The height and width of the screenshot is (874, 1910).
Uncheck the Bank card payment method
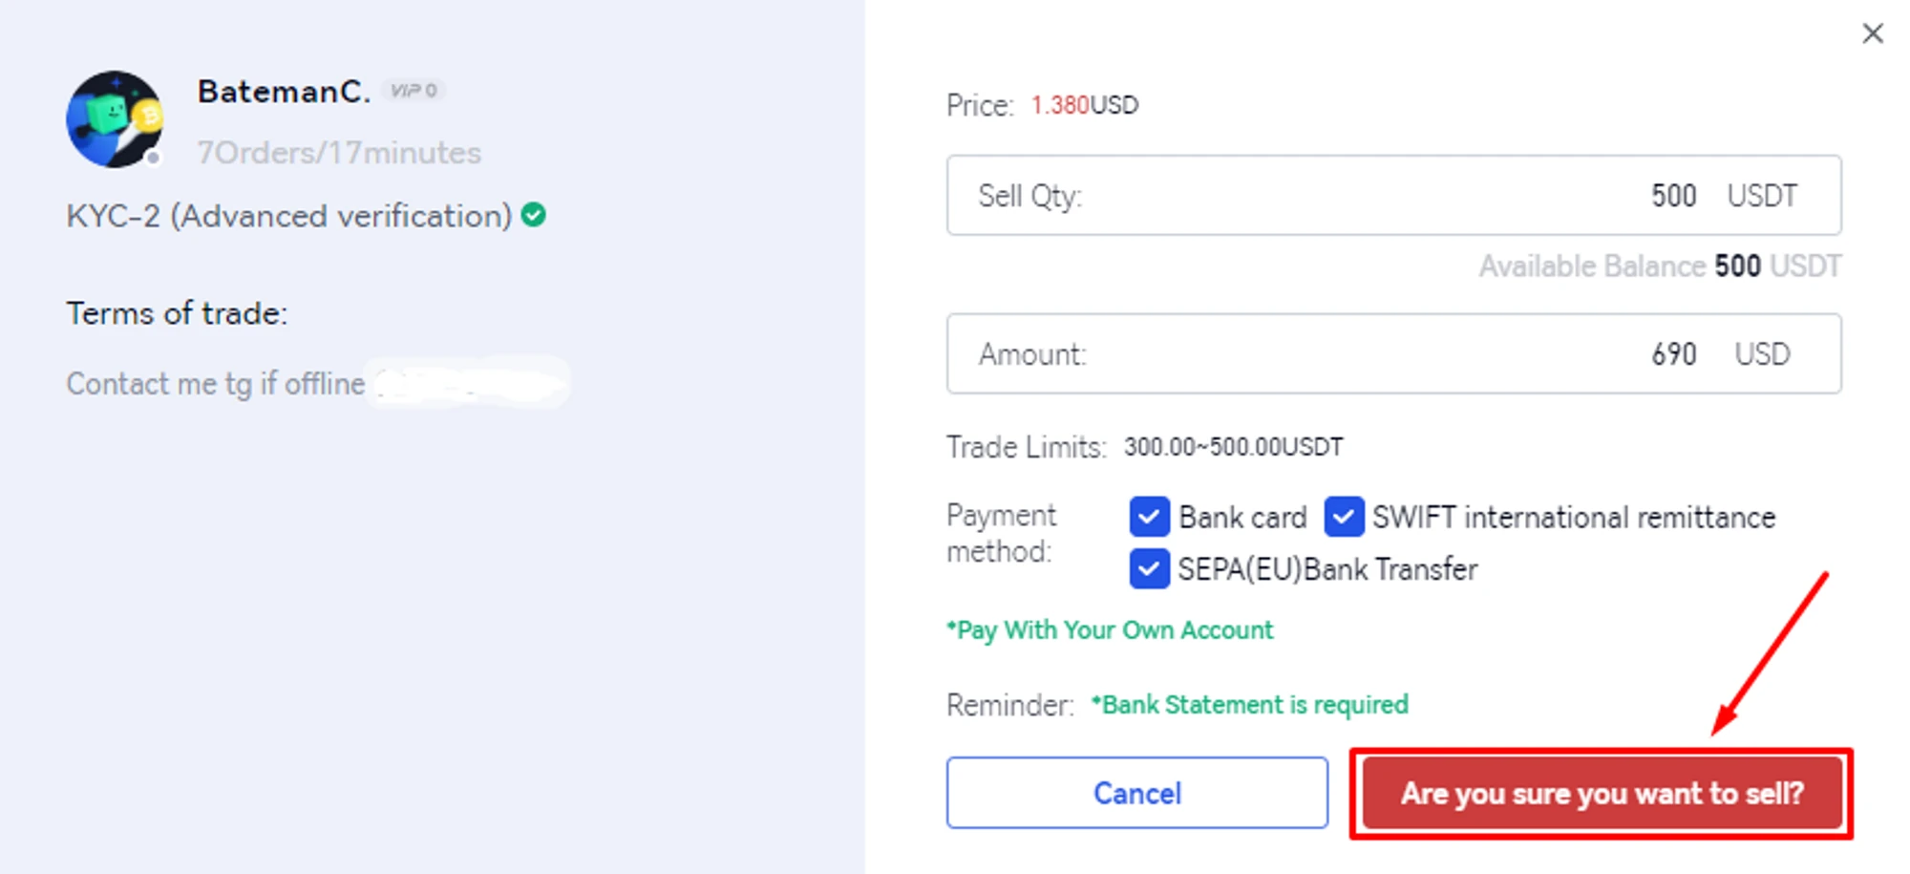tap(1149, 517)
